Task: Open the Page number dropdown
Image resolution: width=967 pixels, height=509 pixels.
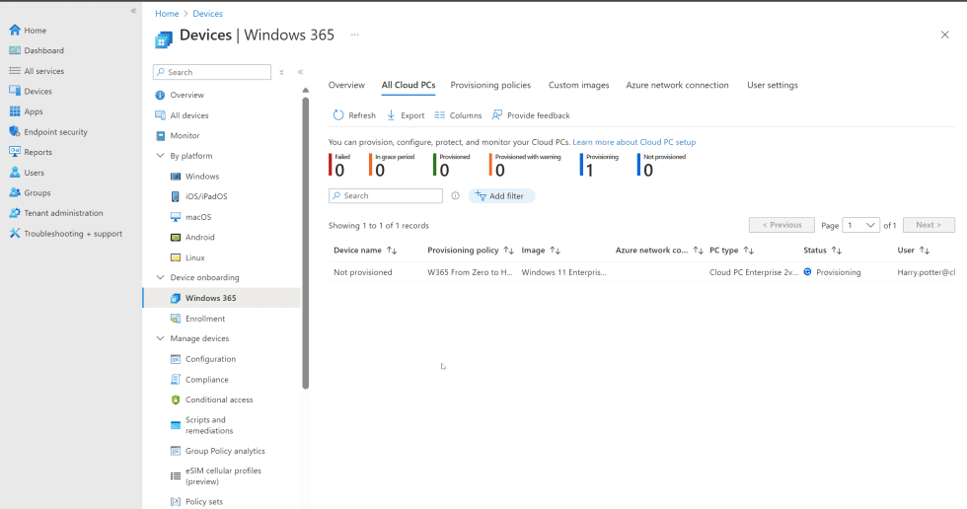Action: [861, 225]
